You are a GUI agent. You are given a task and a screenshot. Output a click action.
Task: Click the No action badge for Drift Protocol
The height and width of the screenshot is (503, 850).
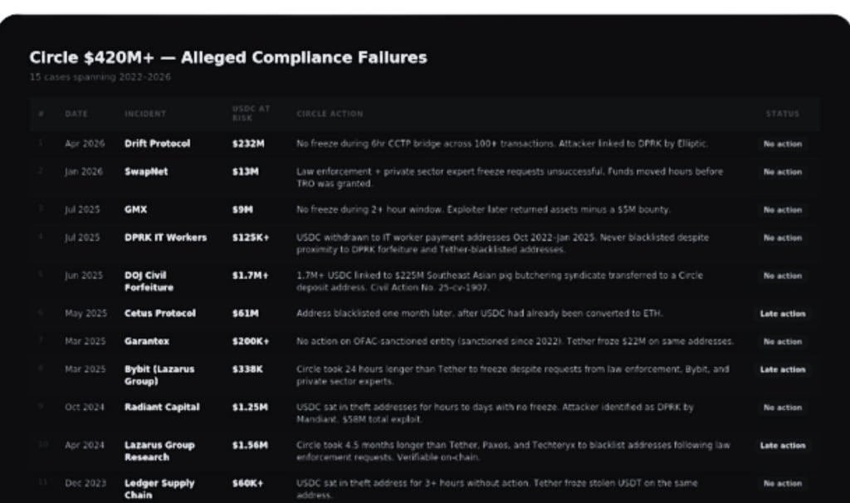click(x=782, y=144)
